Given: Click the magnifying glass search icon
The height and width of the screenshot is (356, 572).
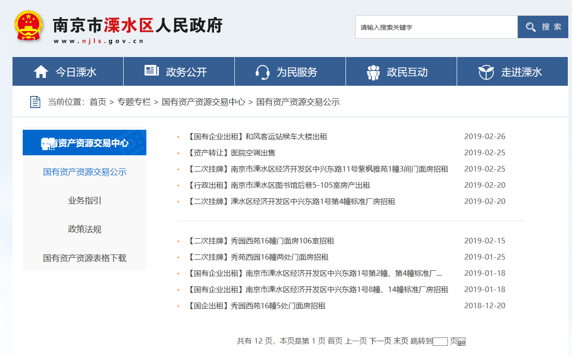Looking at the screenshot, I should click(531, 27).
